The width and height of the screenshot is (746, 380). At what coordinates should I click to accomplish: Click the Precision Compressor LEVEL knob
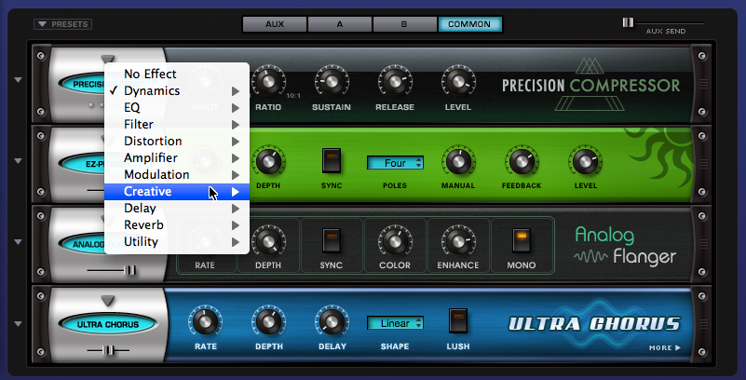point(457,81)
